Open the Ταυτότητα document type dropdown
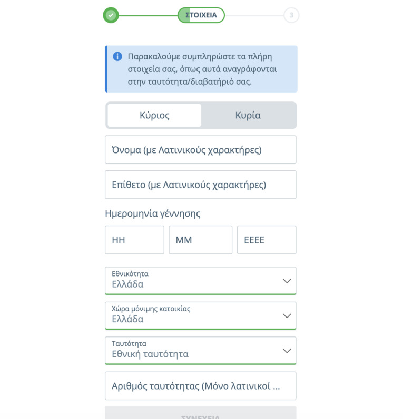The width and height of the screenshot is (403, 419). [x=201, y=350]
